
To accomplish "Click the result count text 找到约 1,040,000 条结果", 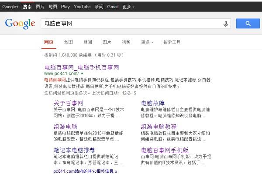I will [x=68, y=55].
